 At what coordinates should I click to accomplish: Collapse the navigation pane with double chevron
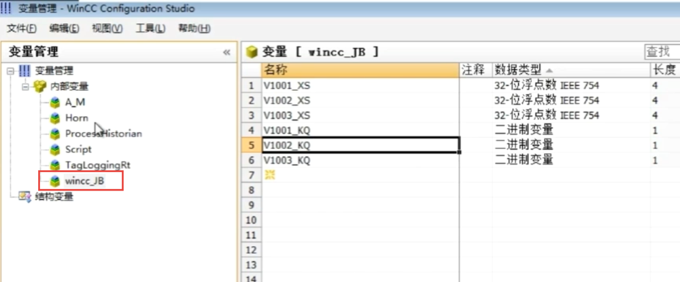point(226,52)
